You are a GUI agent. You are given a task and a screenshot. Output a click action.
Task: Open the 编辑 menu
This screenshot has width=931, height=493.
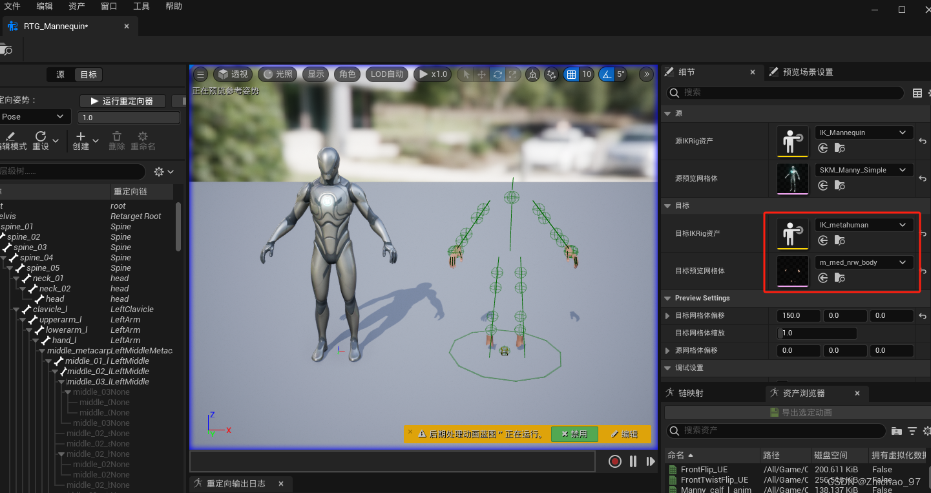coord(45,6)
